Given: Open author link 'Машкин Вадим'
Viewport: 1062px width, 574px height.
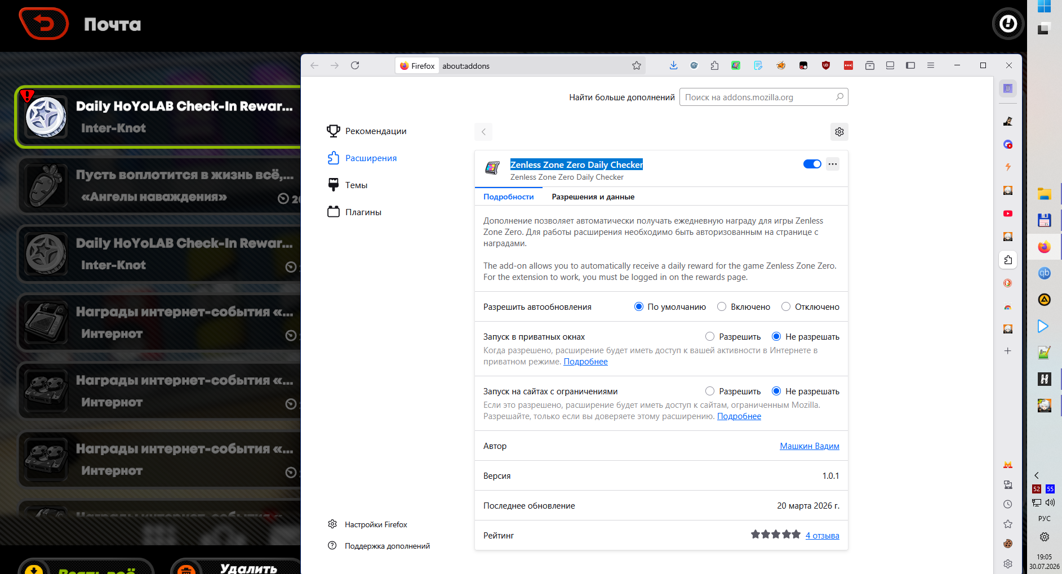Looking at the screenshot, I should (x=810, y=446).
